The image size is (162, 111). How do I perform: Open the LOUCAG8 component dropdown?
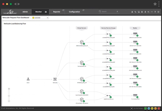pyautogui.click(x=40, y=18)
